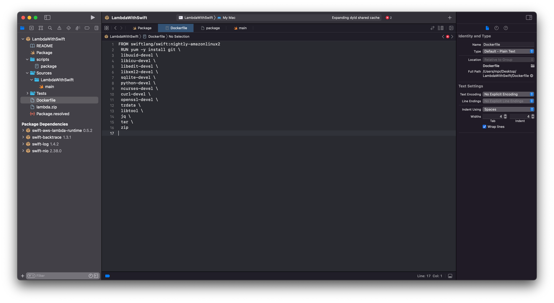
Task: Select lambda.zip in the navigator
Action: [47, 107]
